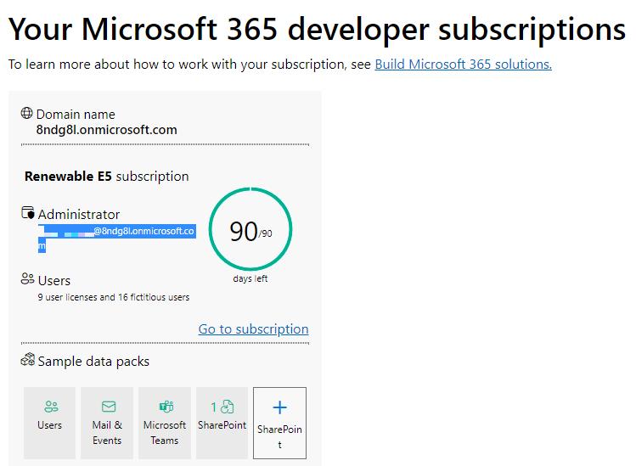Click the highlighted administrator email address
The width and height of the screenshot is (636, 466).
click(x=115, y=232)
